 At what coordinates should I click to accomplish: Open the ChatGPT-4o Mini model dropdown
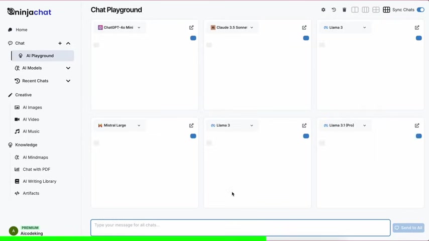119,27
